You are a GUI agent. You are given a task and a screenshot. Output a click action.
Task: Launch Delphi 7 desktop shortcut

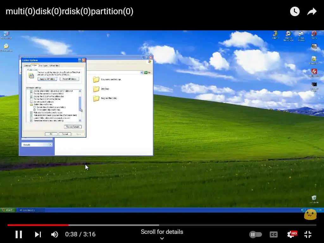[x=276, y=35]
